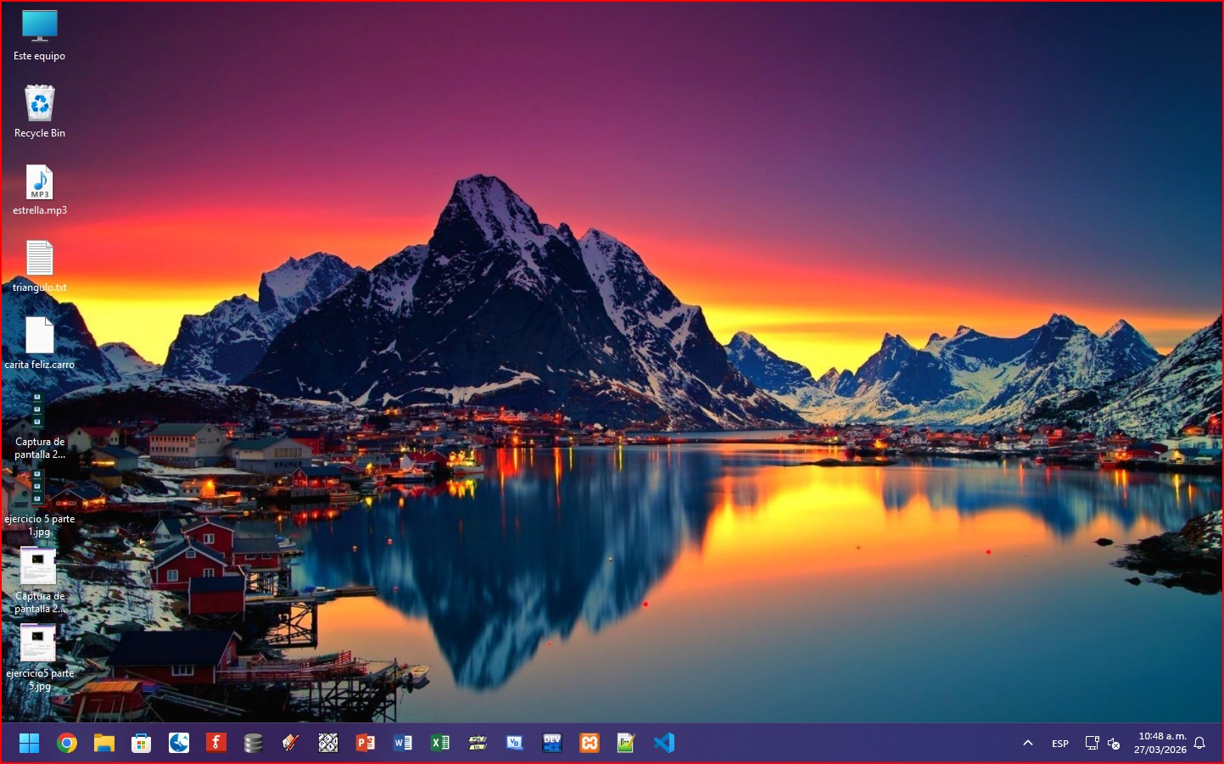Expand hidden system tray icons chevron
The image size is (1224, 764).
tap(1028, 744)
